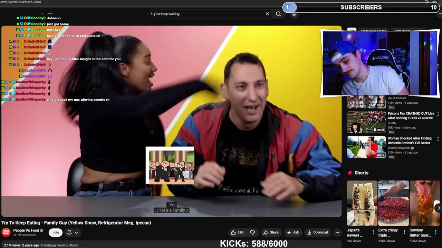The height and width of the screenshot is (248, 442).
Task: Open the Falcons Fan CRASHED OUT video thumbnail
Action: [366, 122]
